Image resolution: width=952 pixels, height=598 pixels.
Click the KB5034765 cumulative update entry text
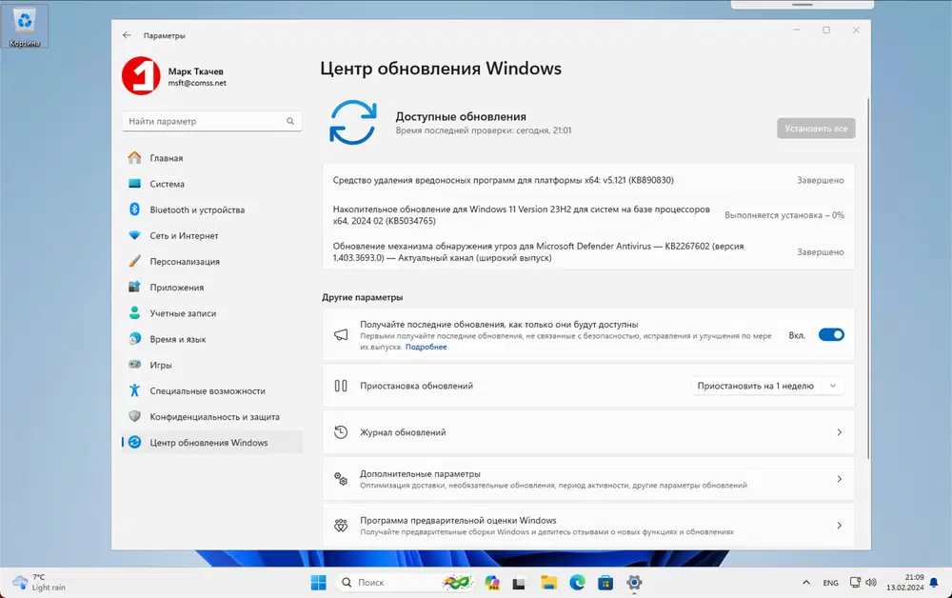[x=521, y=215]
